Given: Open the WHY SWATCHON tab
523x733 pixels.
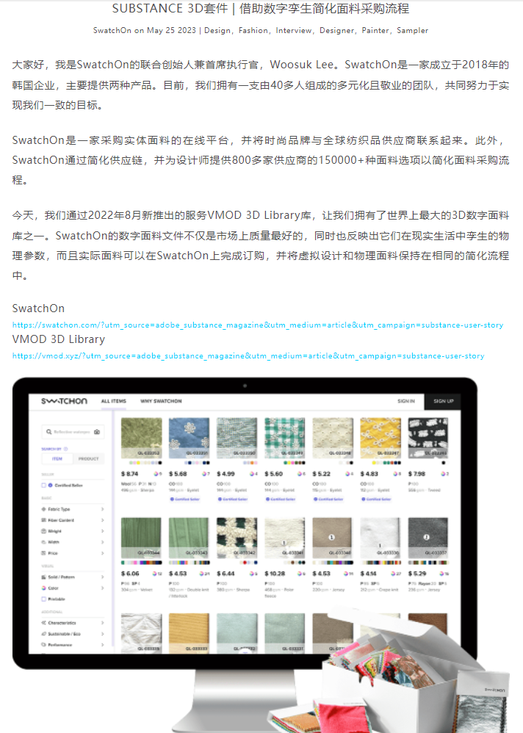Looking at the screenshot, I should pyautogui.click(x=162, y=401).
